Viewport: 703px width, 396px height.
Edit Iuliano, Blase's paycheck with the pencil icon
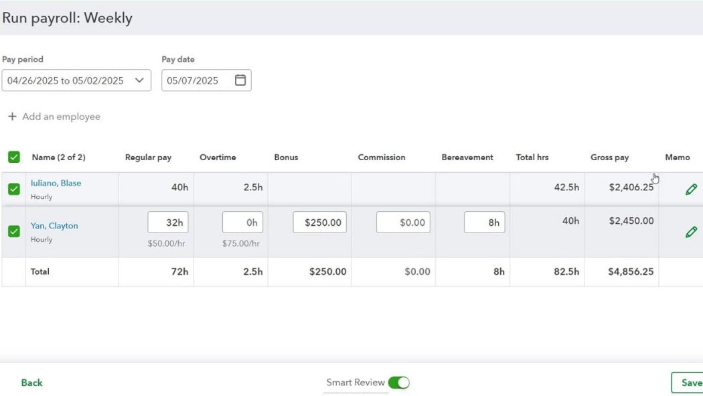coord(691,190)
